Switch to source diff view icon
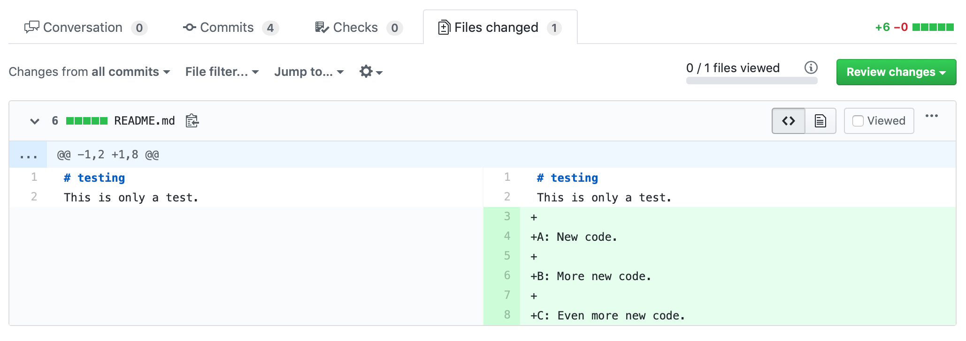966x341 pixels. (x=789, y=121)
